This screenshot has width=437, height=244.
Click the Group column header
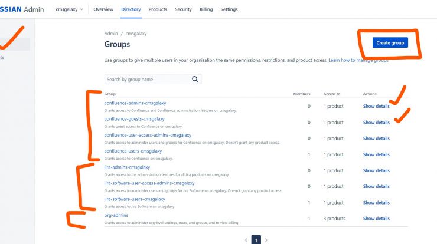tap(110, 94)
